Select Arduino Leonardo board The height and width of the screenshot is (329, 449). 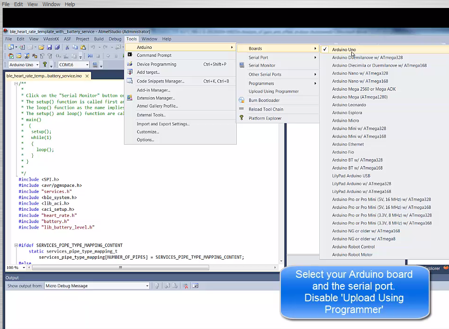(x=349, y=105)
